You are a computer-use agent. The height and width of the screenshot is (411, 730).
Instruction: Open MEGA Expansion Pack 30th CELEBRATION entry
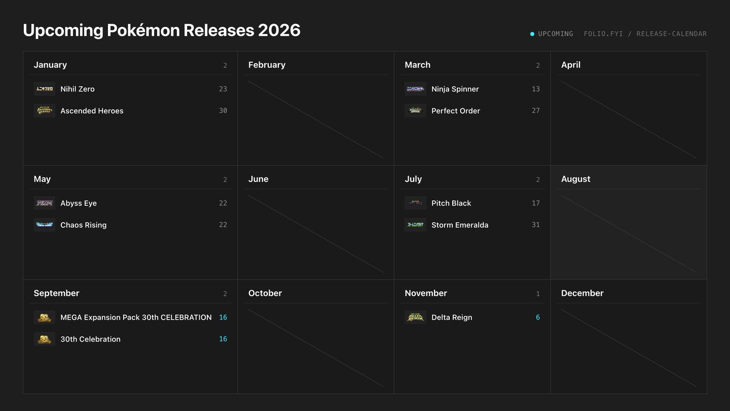pyautogui.click(x=130, y=317)
